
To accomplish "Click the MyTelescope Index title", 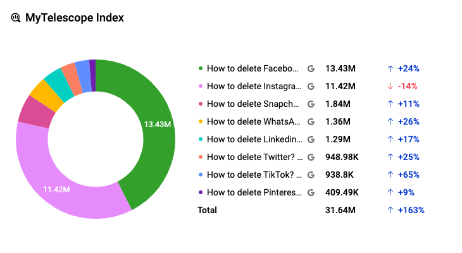I will [x=74, y=18].
